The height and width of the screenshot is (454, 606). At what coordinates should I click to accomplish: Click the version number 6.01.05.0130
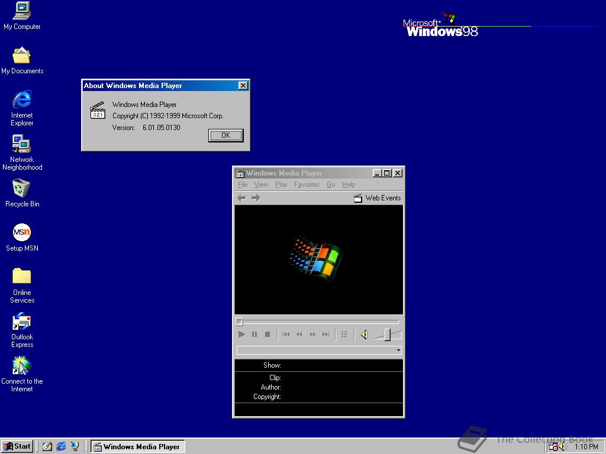pos(161,128)
